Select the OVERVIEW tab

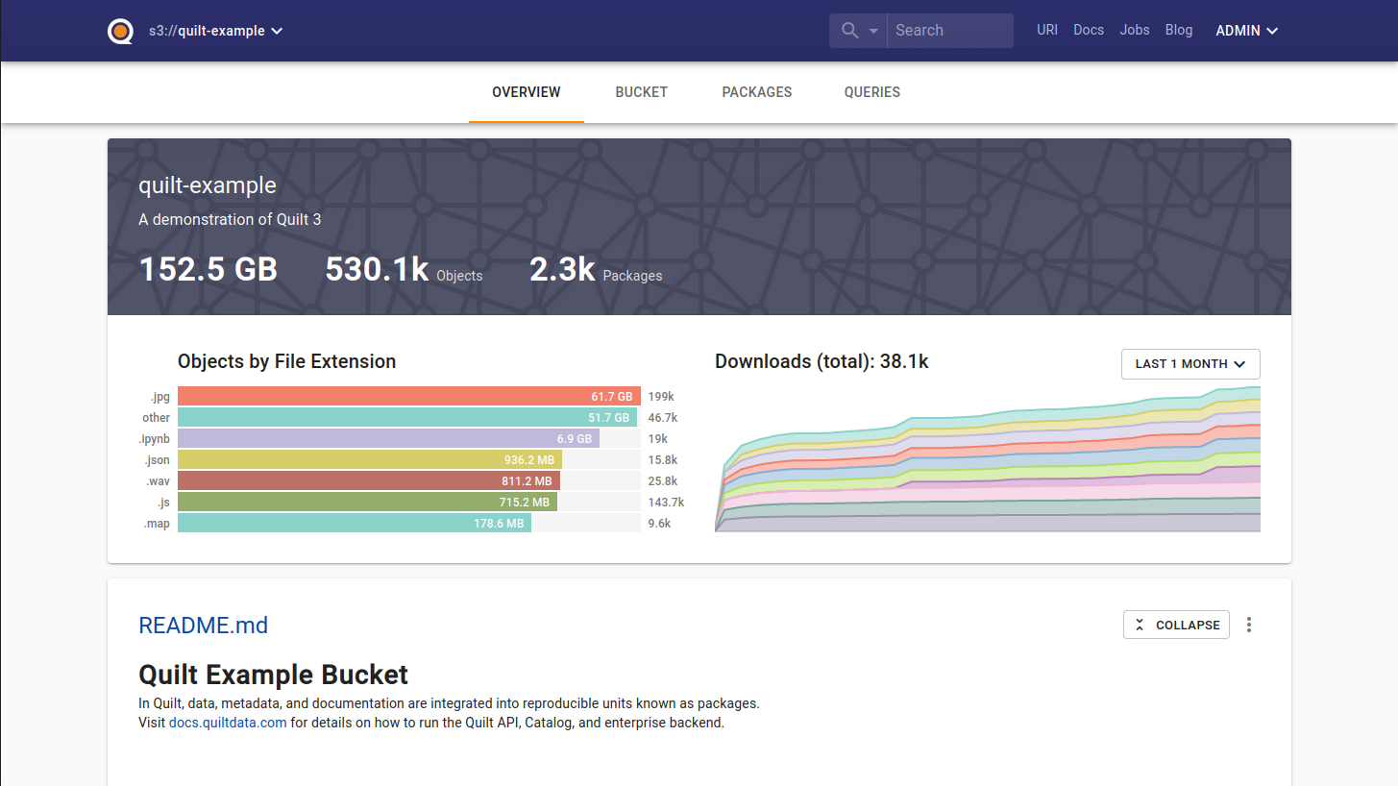click(527, 92)
